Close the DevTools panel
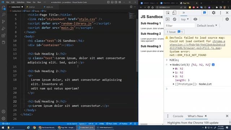 coord(227,13)
